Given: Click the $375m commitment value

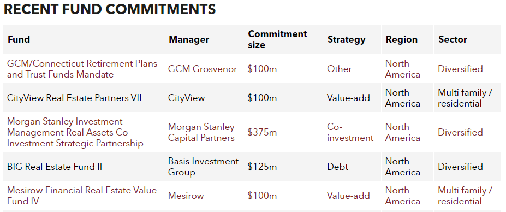Looking at the screenshot, I should [262, 132].
